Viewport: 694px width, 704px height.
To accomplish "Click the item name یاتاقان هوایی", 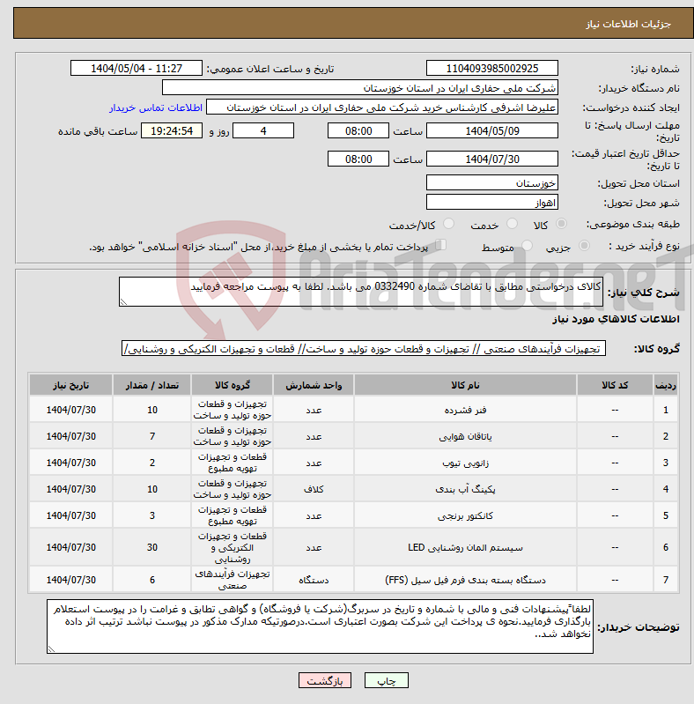I will [465, 436].
